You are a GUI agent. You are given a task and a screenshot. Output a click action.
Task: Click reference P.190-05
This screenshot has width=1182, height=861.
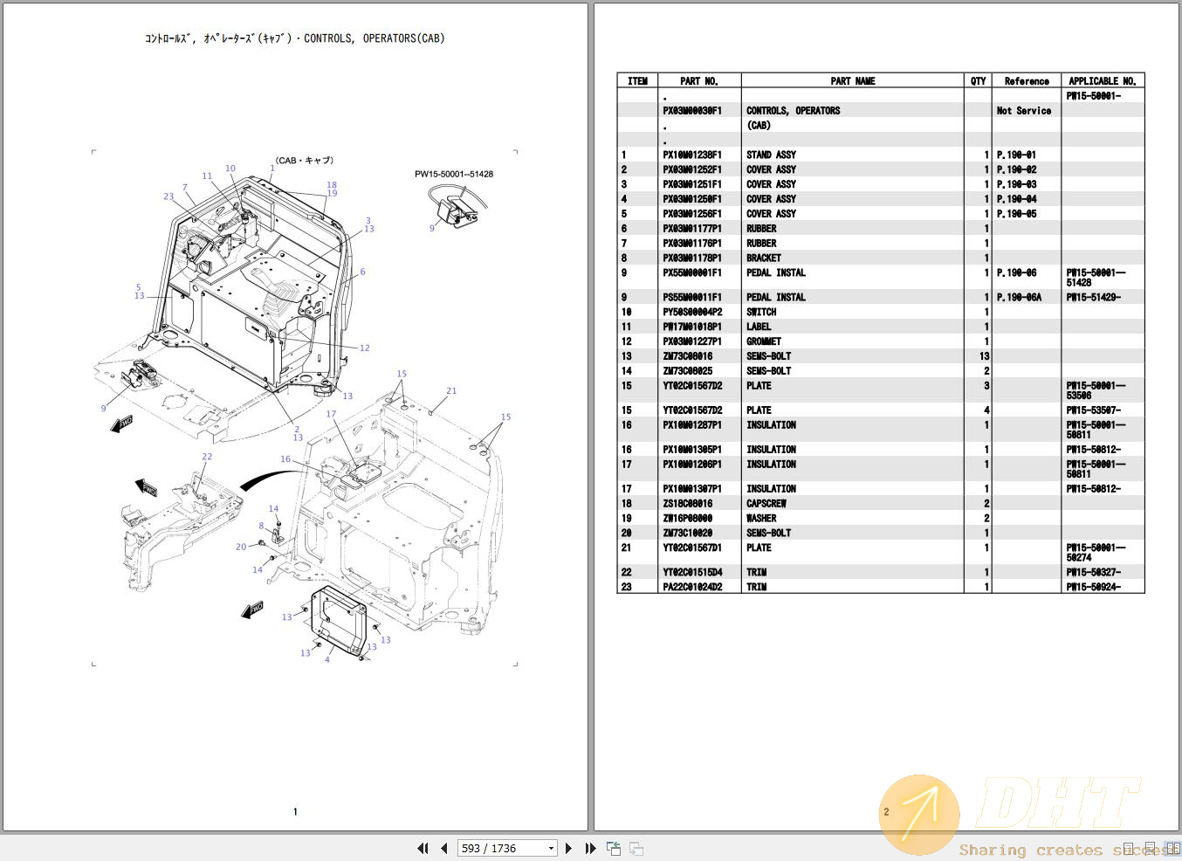[1017, 214]
